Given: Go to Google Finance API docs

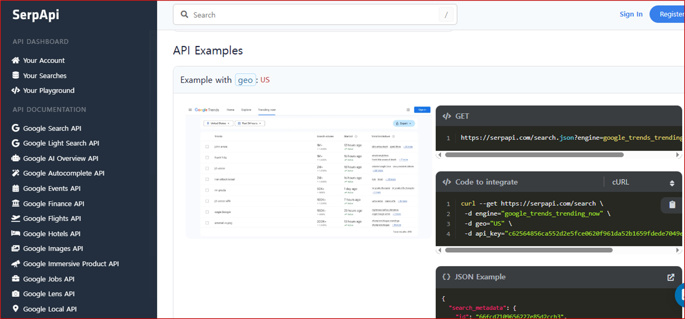Looking at the screenshot, I should point(53,203).
